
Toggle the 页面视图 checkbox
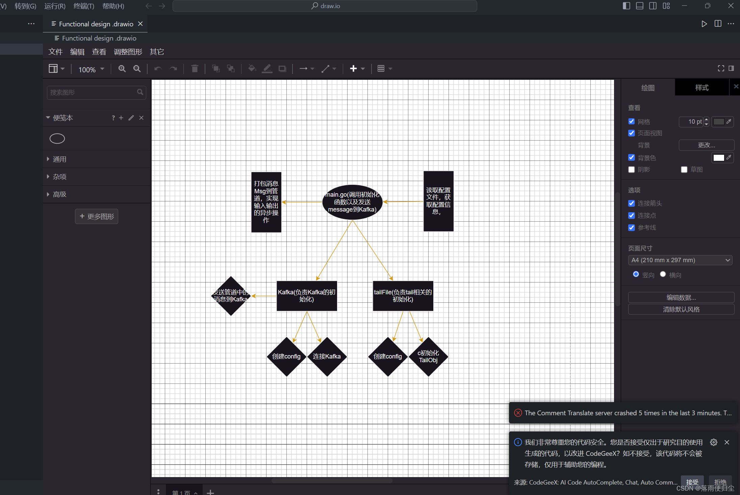pyautogui.click(x=632, y=133)
